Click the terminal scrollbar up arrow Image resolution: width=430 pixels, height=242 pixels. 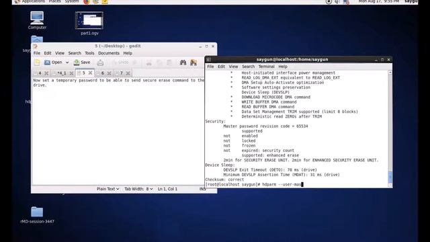point(390,73)
